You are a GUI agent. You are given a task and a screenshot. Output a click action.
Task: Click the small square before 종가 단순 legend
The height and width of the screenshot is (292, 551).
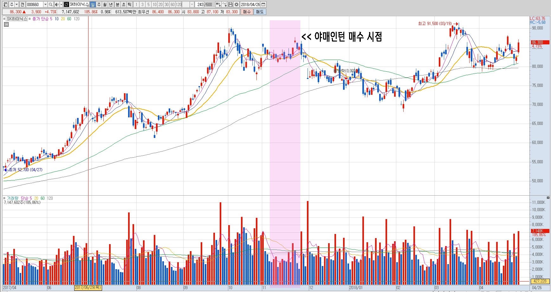(x=29, y=19)
